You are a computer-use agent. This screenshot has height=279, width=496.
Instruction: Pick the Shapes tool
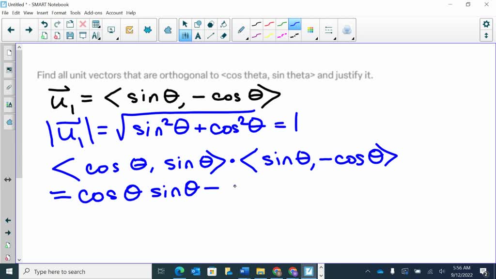coord(198,23)
